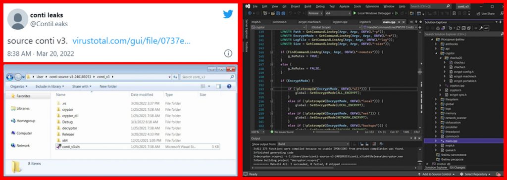The image size is (507, 180).
Task: Open Visual Studio File menu
Action: pos(255,6)
